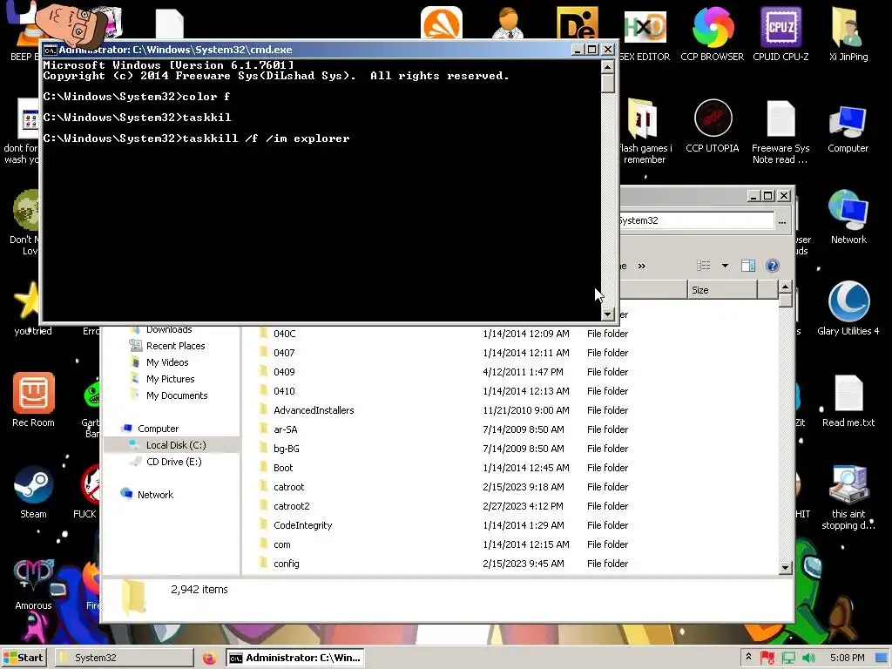Open the view options dropdown arrow in Explorer

(725, 266)
